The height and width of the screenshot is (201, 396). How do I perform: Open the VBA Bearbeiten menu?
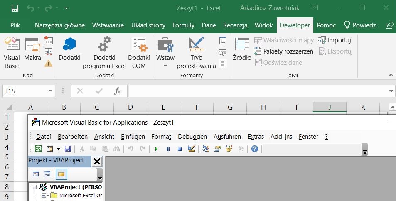[x=72, y=137]
